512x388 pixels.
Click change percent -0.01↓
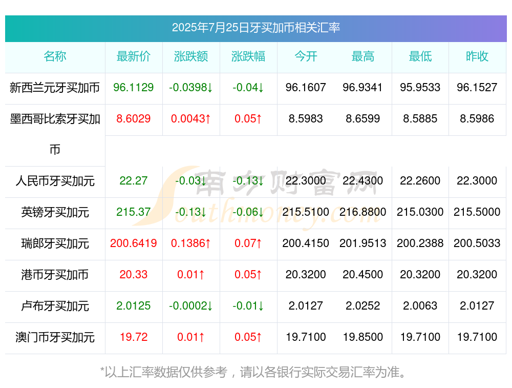pos(248,305)
